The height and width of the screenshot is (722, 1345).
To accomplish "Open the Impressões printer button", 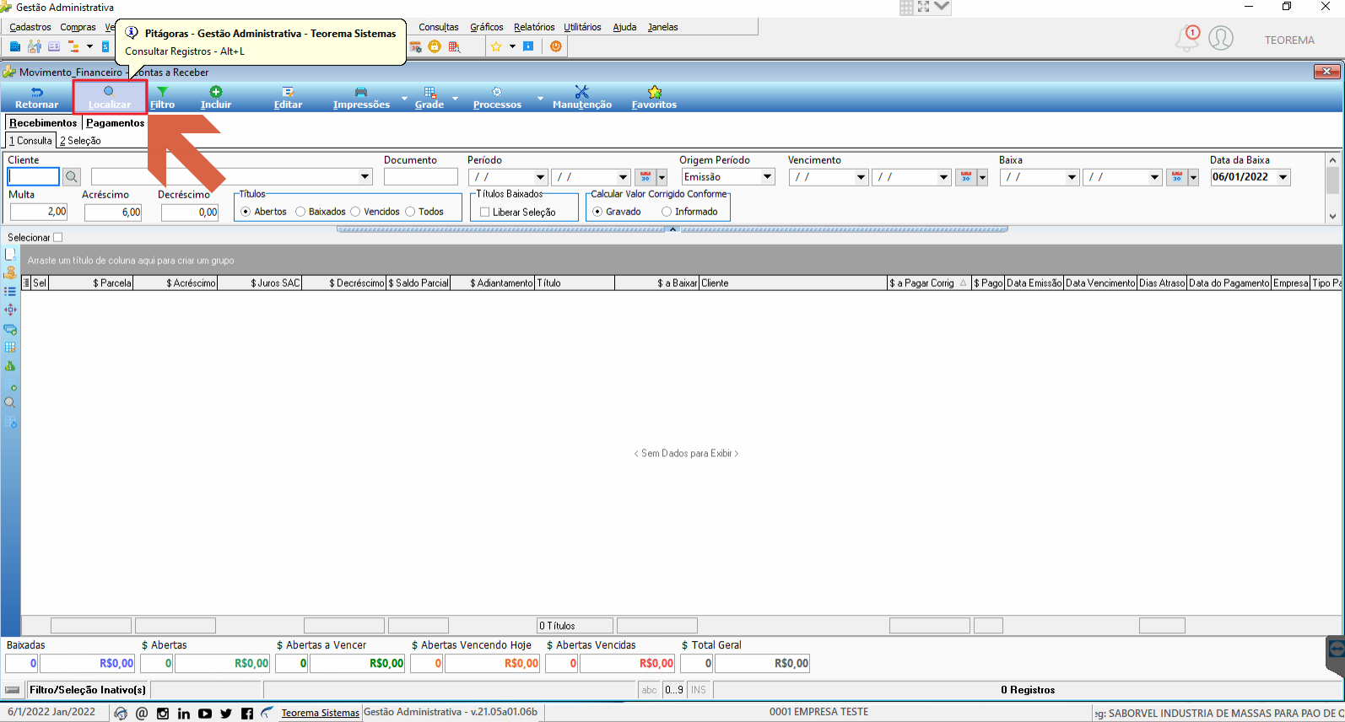I will tap(361, 98).
